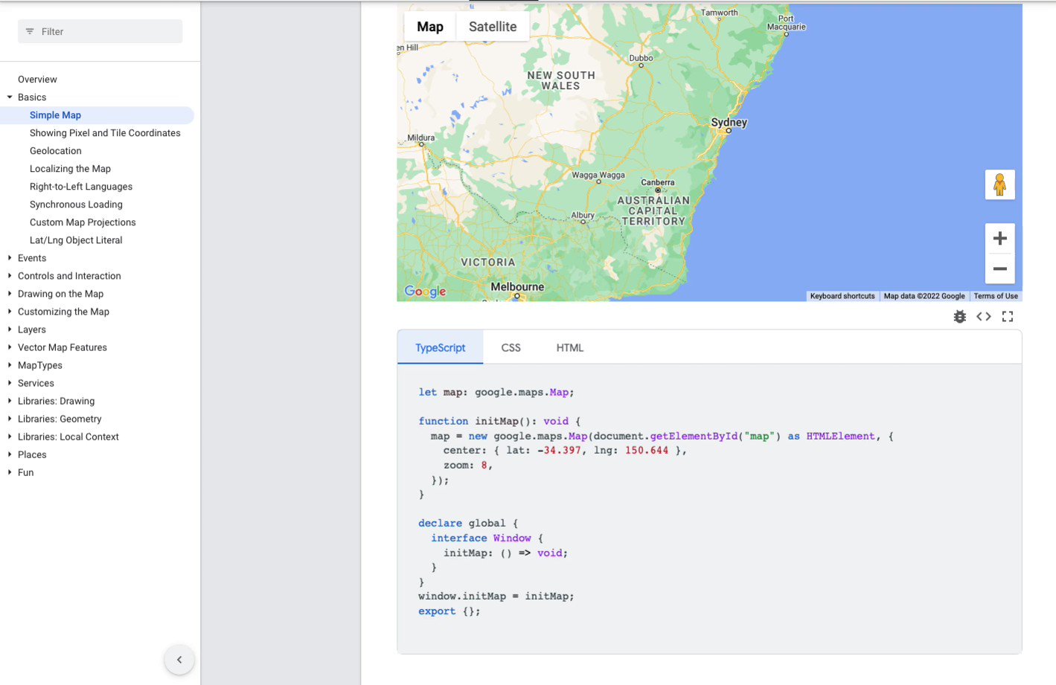Open the code sample viewer with the <> icon
1056x685 pixels.
coord(983,316)
